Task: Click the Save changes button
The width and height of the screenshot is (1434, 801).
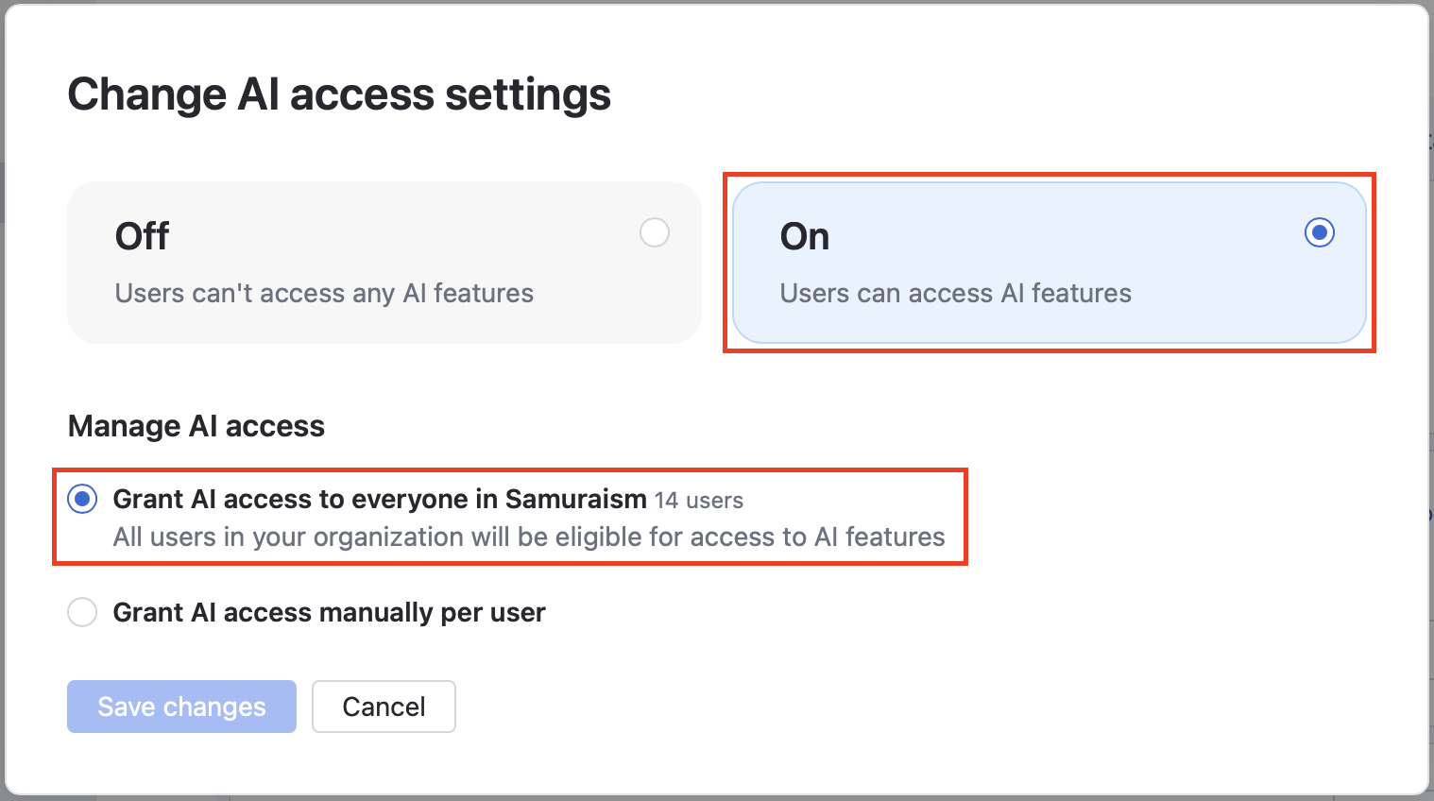Action: [181, 707]
